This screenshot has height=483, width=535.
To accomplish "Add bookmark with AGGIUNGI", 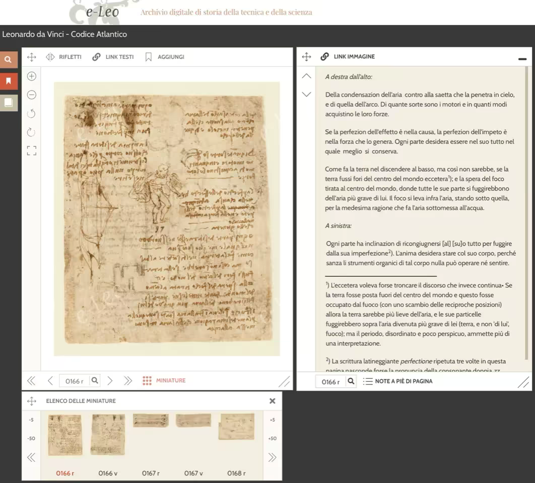I will [x=165, y=57].
